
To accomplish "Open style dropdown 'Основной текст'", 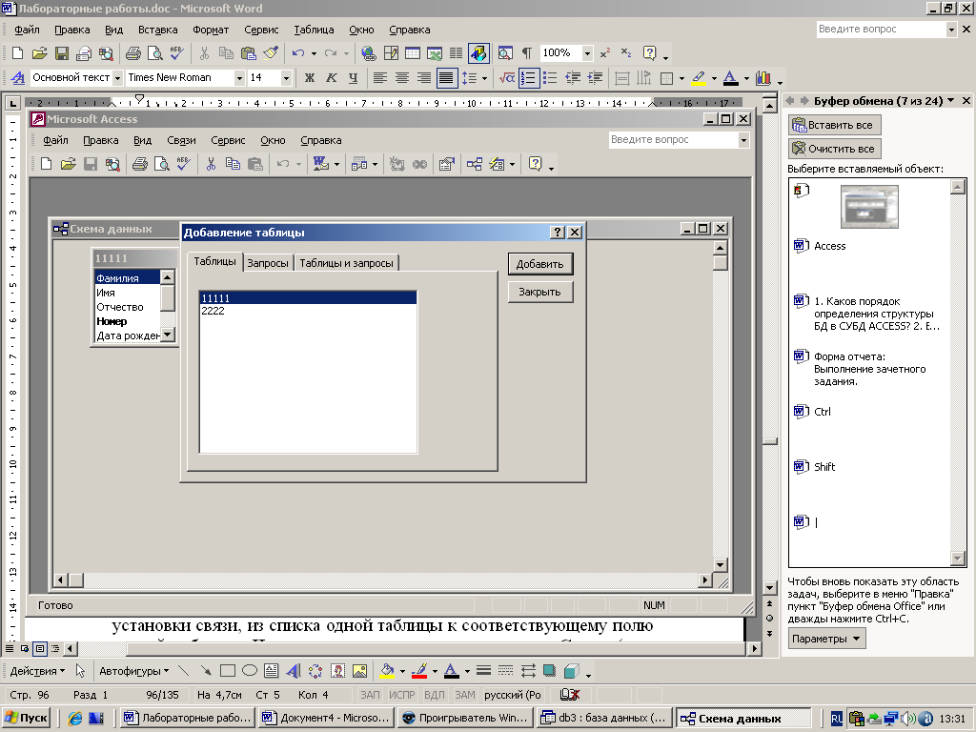I will coord(117,78).
